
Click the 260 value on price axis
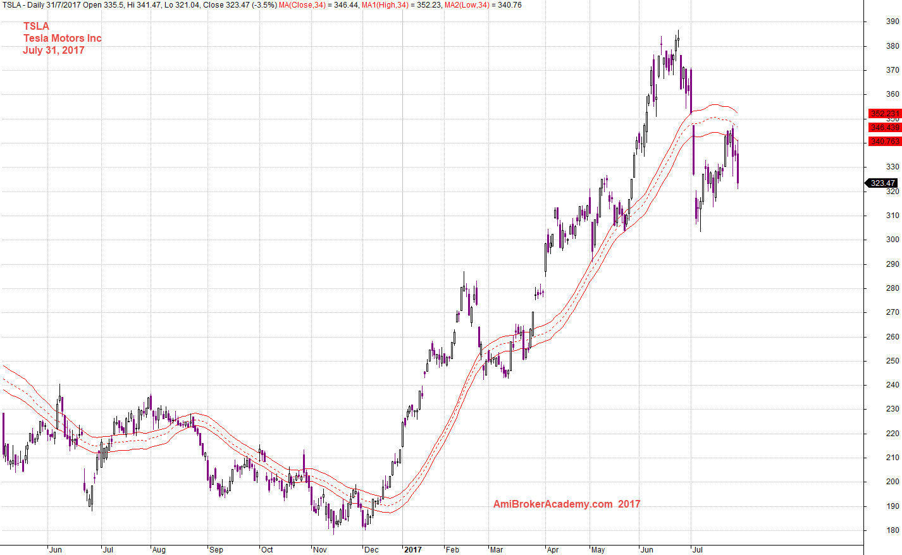(x=893, y=337)
